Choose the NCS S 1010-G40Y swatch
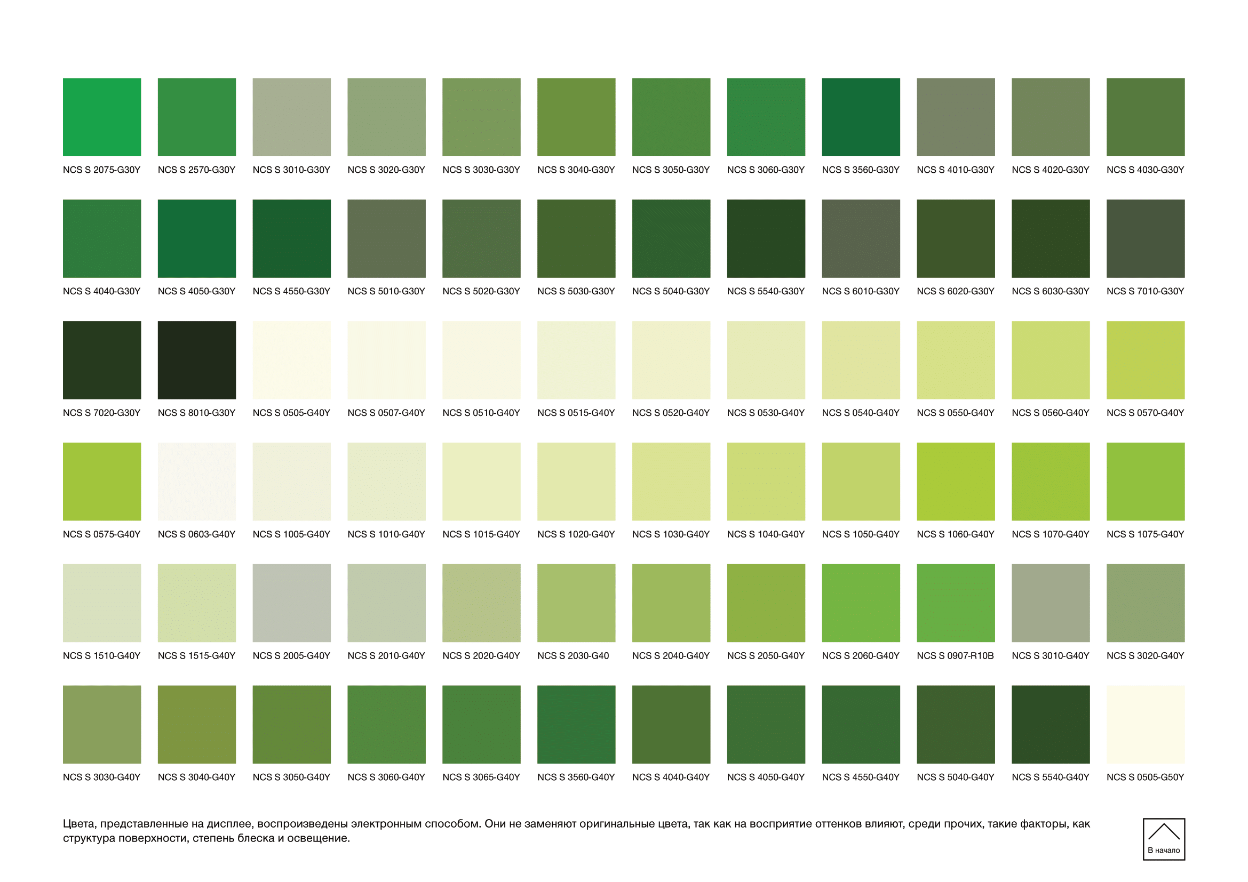Viewport: 1248px width, 882px height. (386, 482)
